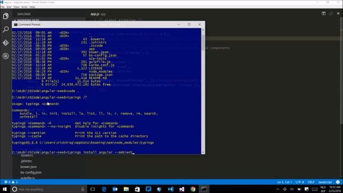The width and height of the screenshot is (343, 193).
Task: Click the 'typings install angular --ambient' command line
Action: click(72, 152)
